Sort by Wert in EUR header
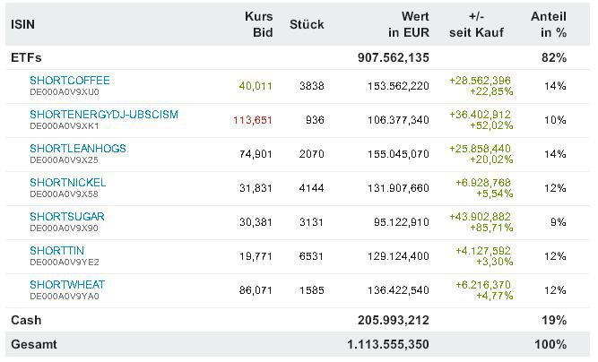598x362 pixels. (408, 24)
